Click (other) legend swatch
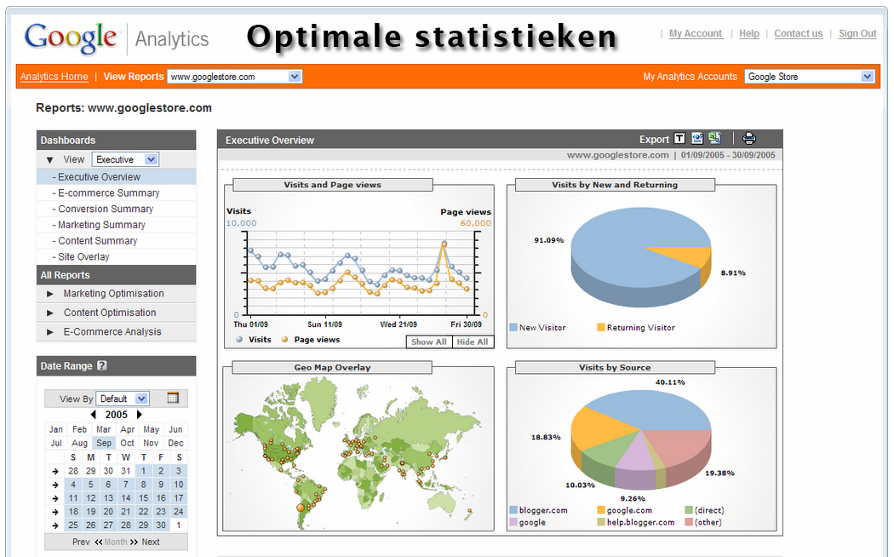Viewport: 894px width, 557px height. 689,521
